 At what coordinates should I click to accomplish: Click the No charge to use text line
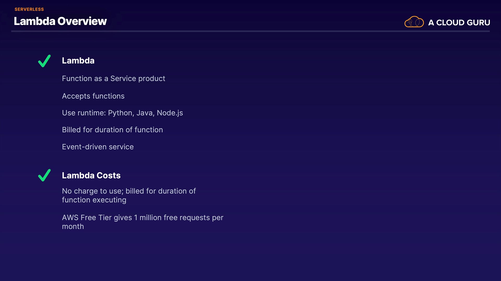129,191
